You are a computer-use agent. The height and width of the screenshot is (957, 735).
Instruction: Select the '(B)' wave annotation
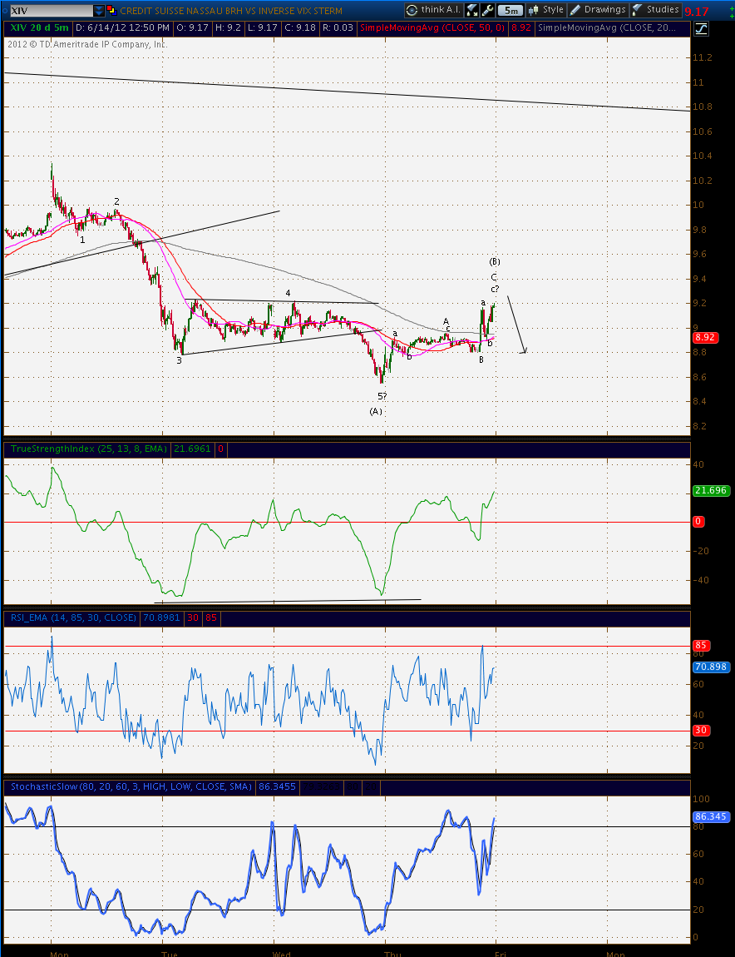[x=495, y=262]
